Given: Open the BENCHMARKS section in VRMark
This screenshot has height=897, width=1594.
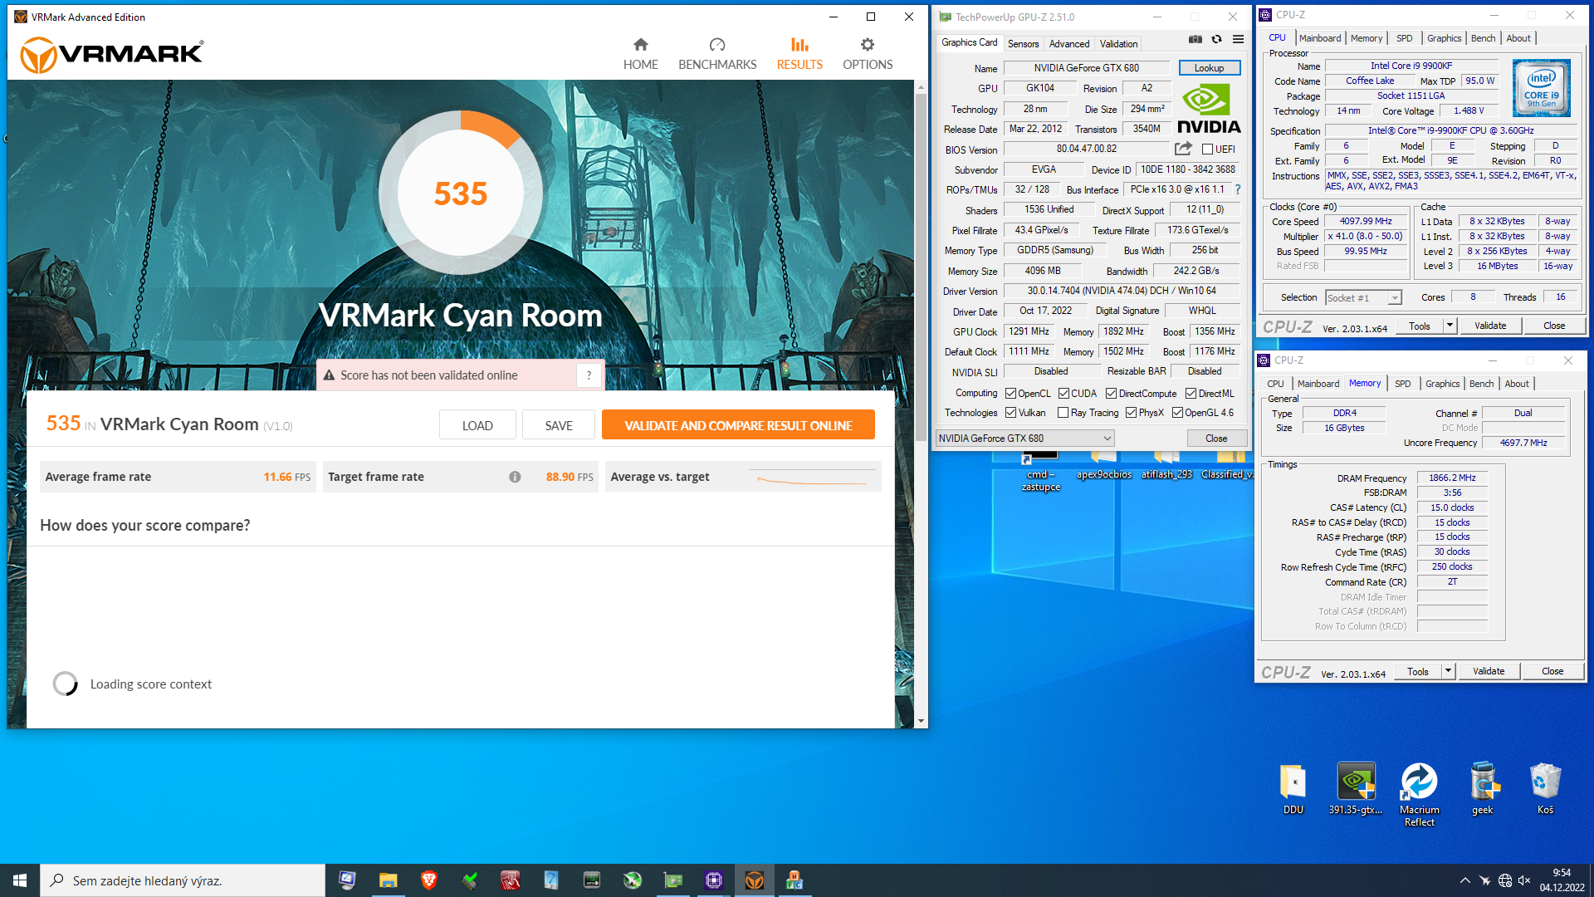Looking at the screenshot, I should coord(717,54).
